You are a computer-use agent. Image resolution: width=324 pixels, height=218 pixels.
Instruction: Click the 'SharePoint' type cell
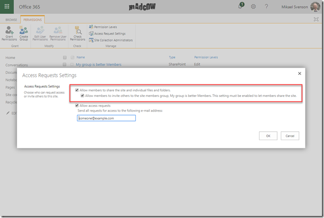tap(177, 64)
